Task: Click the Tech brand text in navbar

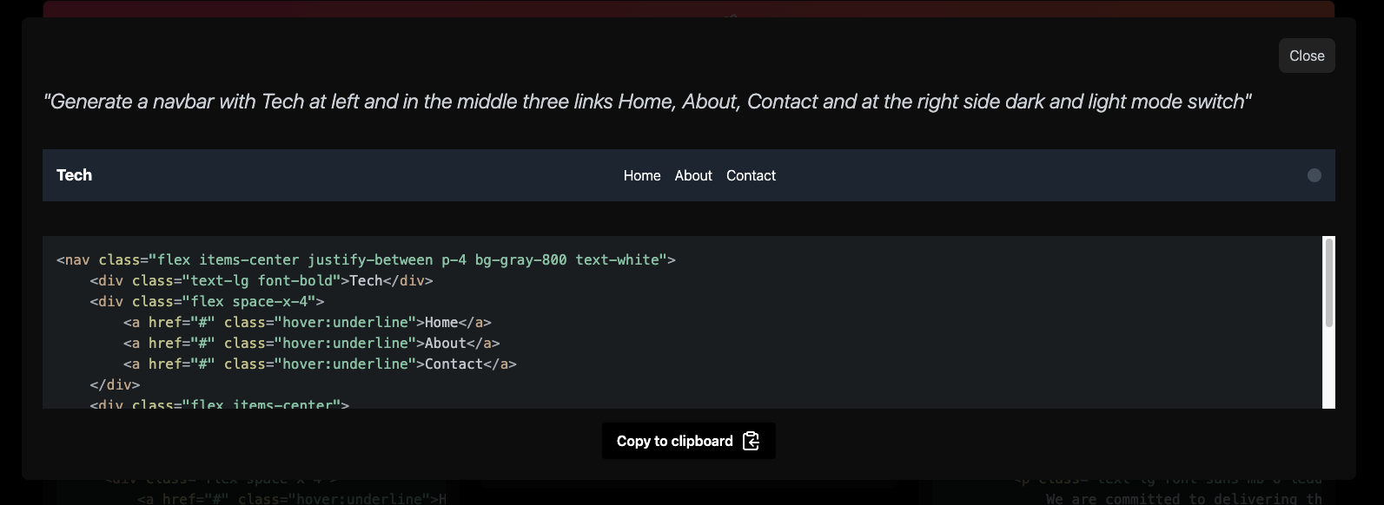Action: tap(74, 175)
